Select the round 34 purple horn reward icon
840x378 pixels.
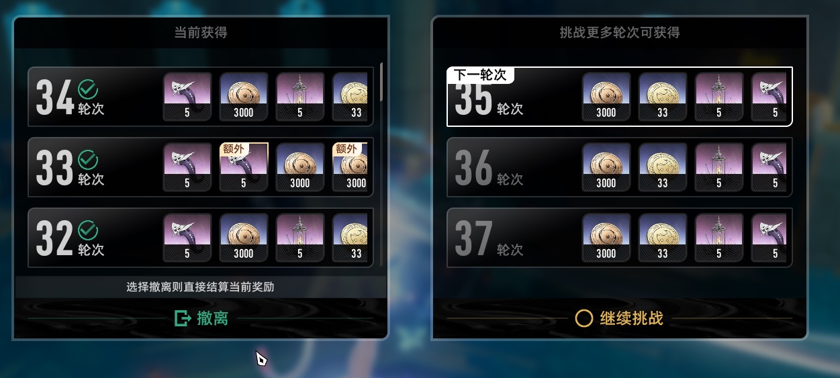point(187,97)
